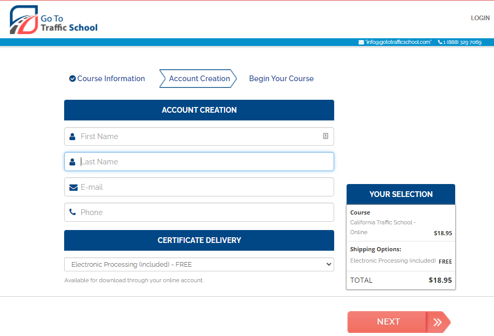Click the Go To Traffic School logo
Viewport: 494px width, 336px height.
click(x=54, y=20)
